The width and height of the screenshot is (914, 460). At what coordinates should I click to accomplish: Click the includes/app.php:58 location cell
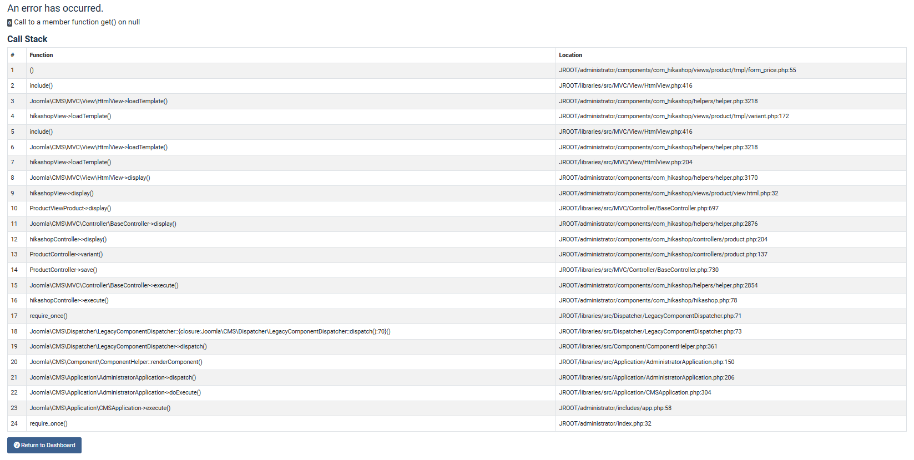click(615, 408)
